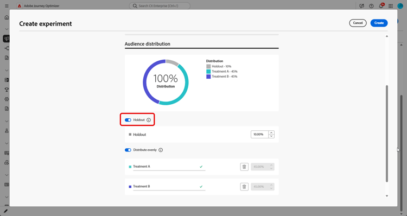Go to Home in the sidebar
The width and height of the screenshot is (407, 216).
point(7,17)
